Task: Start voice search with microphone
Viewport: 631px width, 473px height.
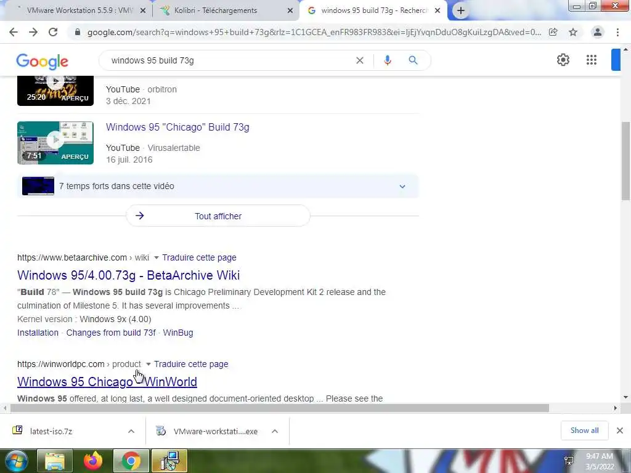Action: coord(388,60)
